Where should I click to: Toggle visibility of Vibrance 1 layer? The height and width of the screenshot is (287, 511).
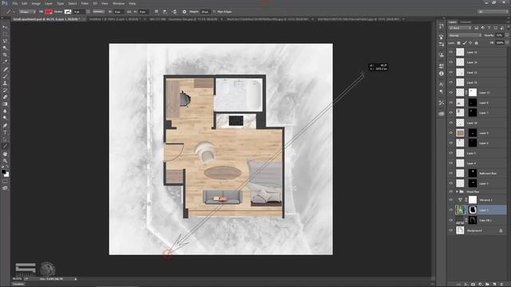click(451, 200)
